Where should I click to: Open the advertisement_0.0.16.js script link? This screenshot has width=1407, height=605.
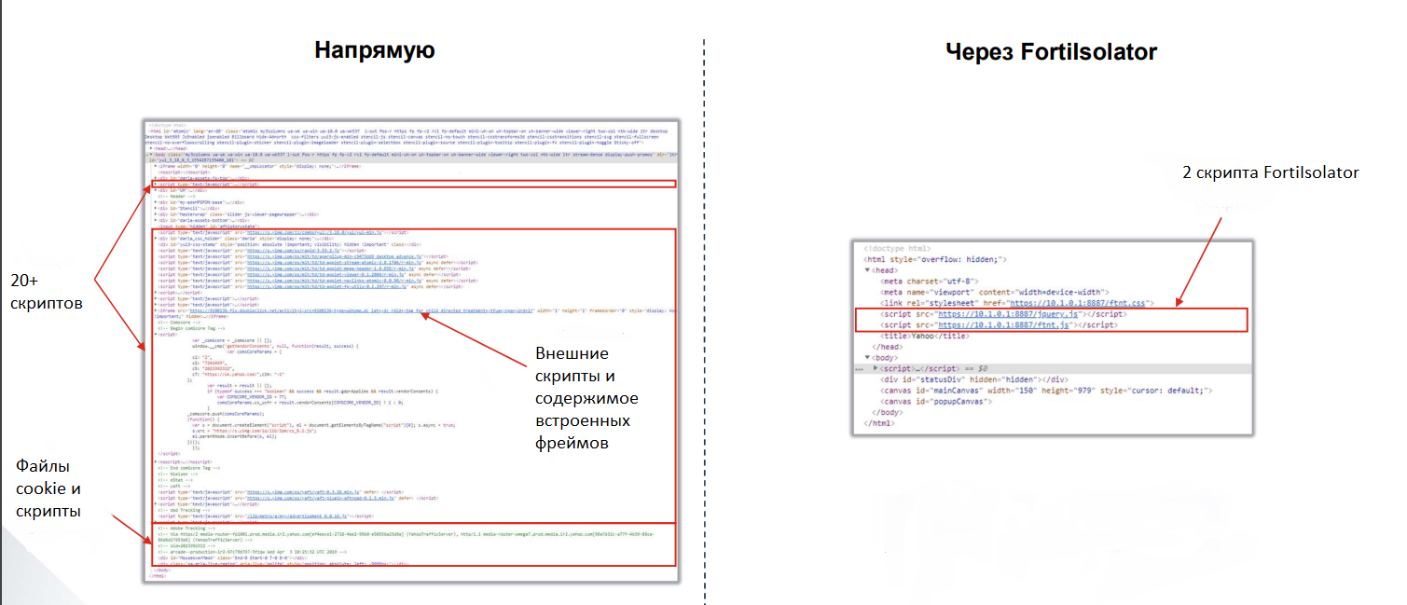pos(297,516)
